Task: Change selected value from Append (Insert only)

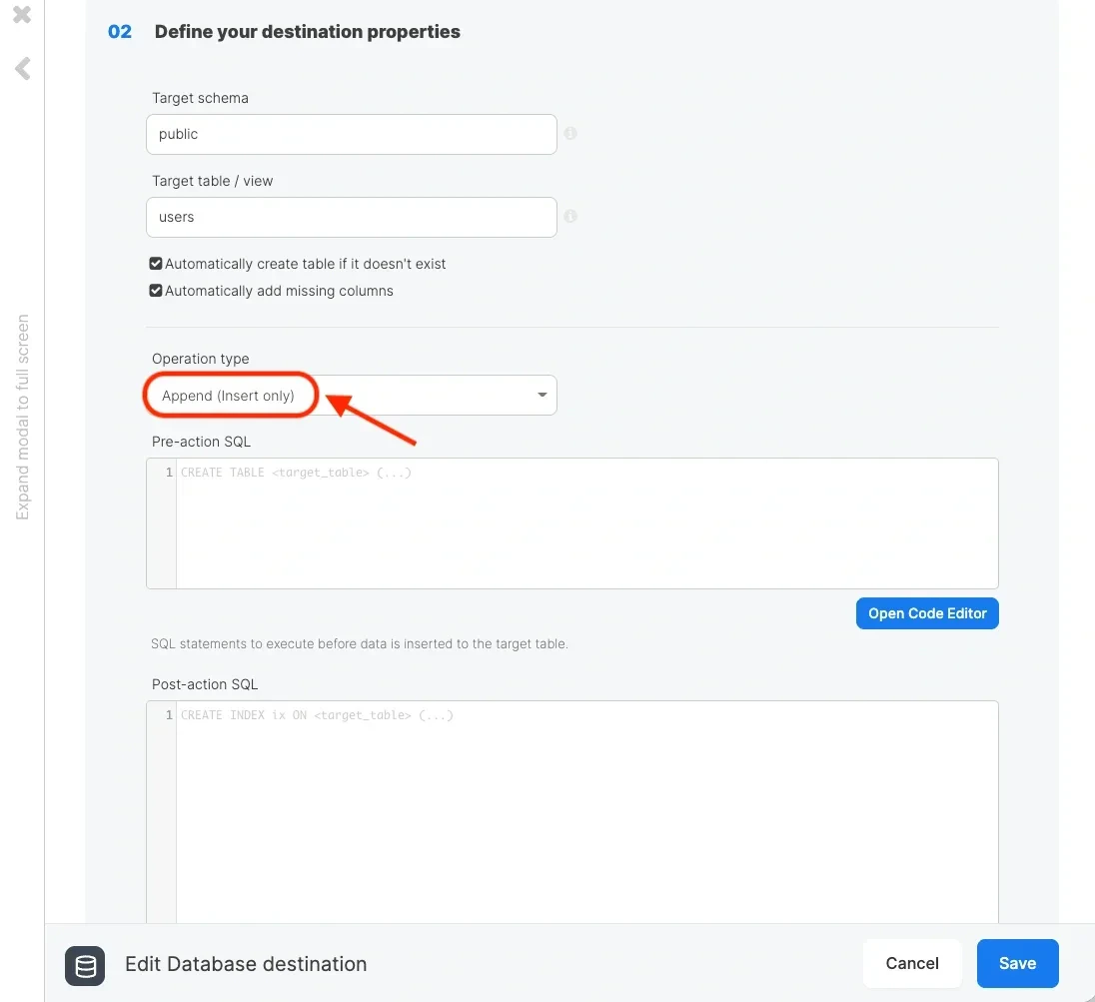Action: 350,395
